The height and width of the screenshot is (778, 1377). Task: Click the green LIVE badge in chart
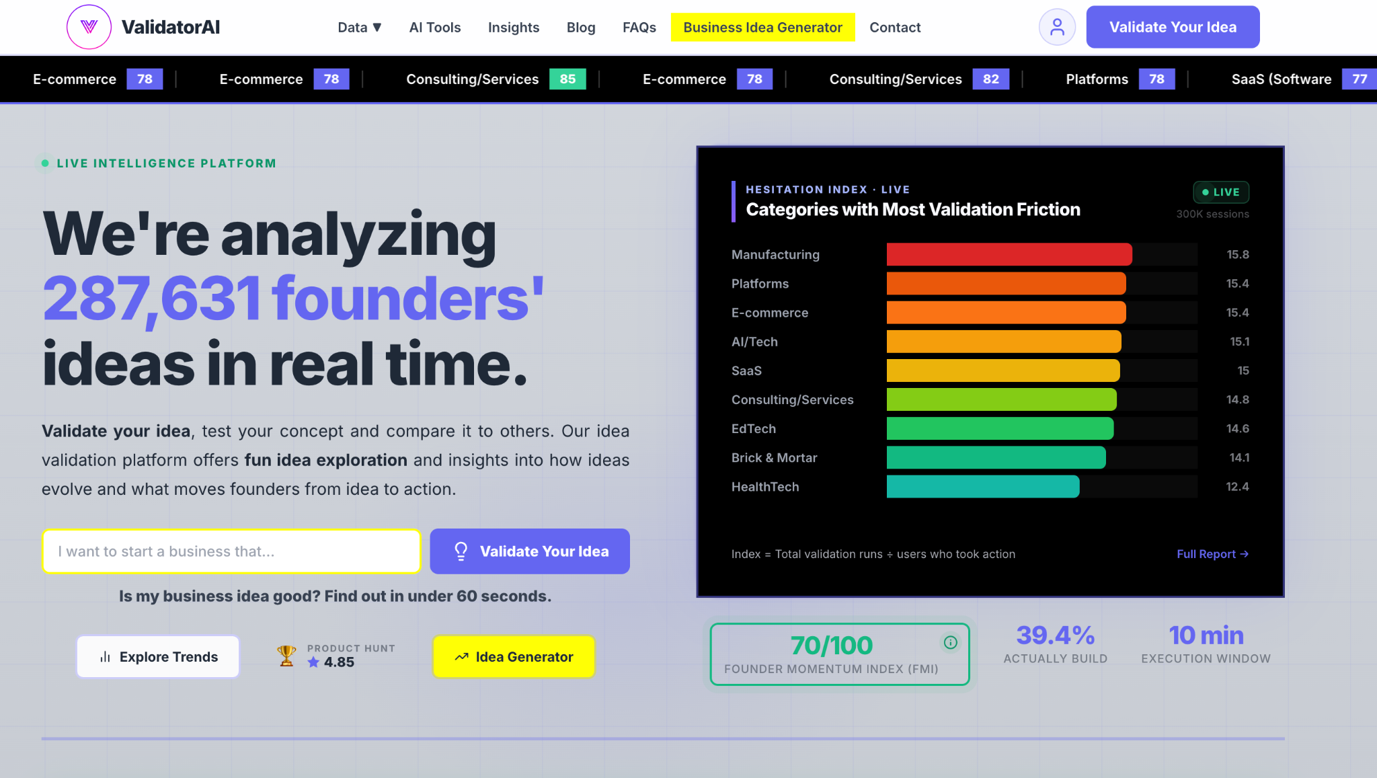[x=1221, y=192]
